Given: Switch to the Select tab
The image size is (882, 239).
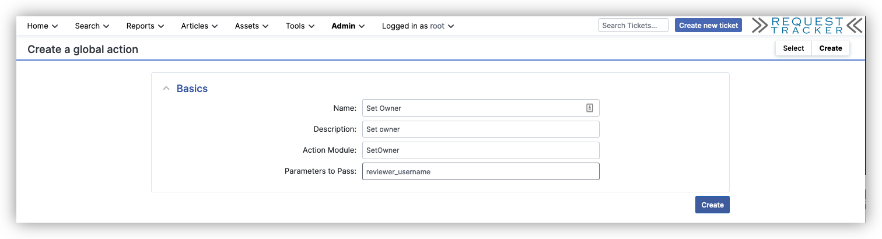Looking at the screenshot, I should [x=793, y=48].
